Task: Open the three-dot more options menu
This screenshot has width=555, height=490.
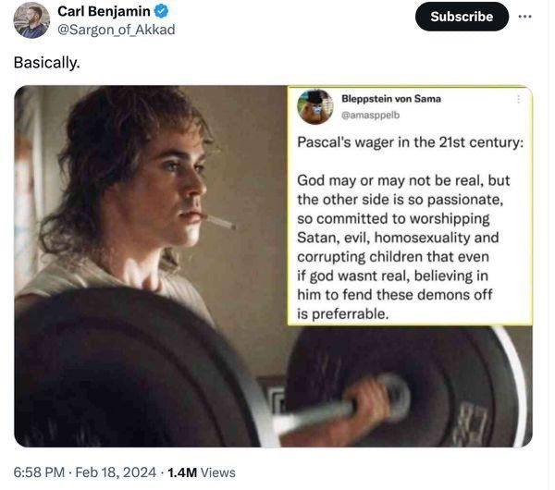Action: point(524,17)
